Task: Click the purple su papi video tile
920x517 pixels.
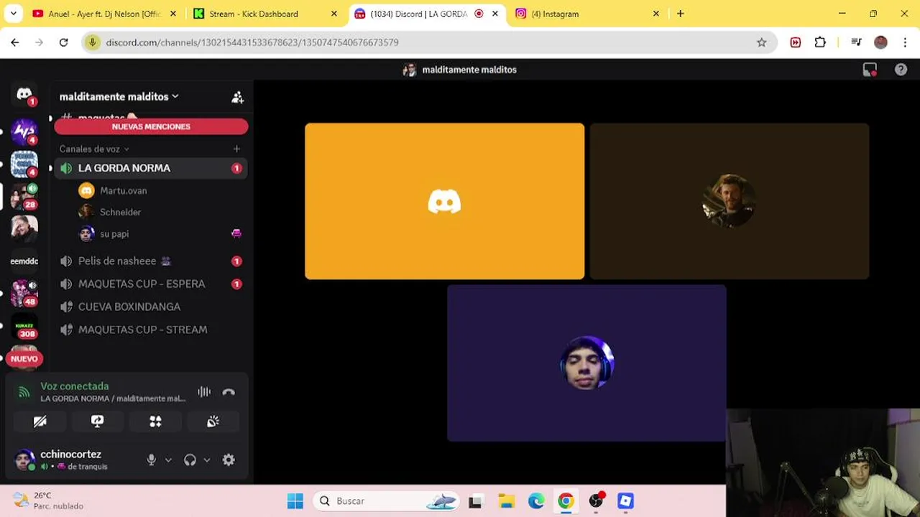Action: (586, 363)
